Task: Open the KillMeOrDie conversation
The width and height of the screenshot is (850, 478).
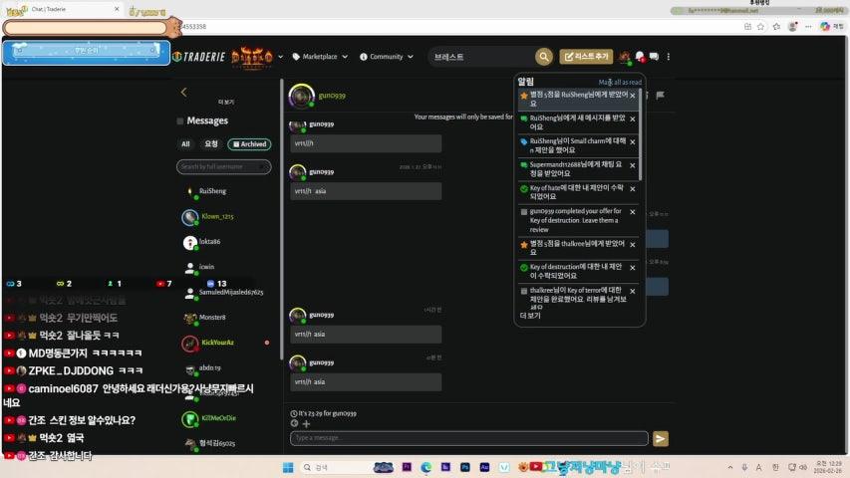Action: pyautogui.click(x=226, y=418)
